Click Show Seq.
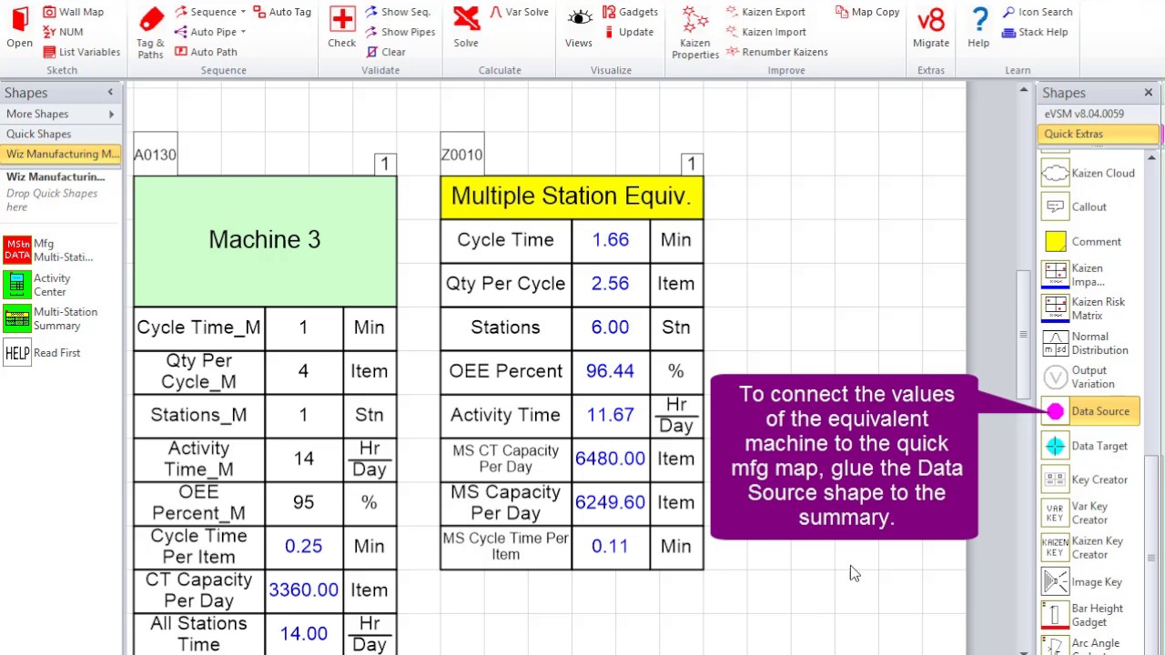Screen dimensions: 1165x655 point(398,12)
